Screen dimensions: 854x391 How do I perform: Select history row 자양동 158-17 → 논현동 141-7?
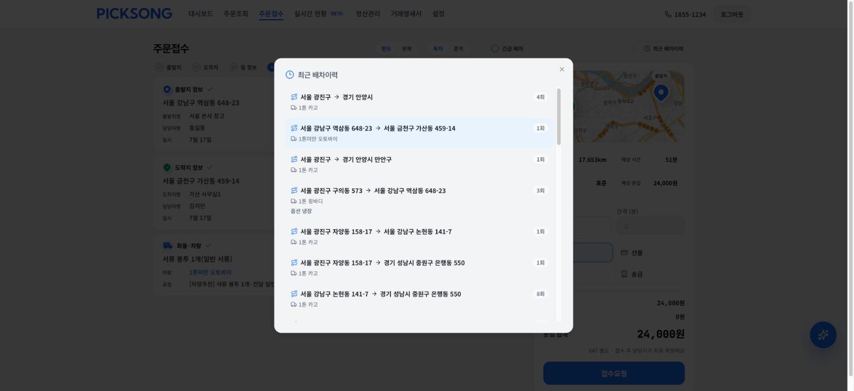tap(419, 236)
